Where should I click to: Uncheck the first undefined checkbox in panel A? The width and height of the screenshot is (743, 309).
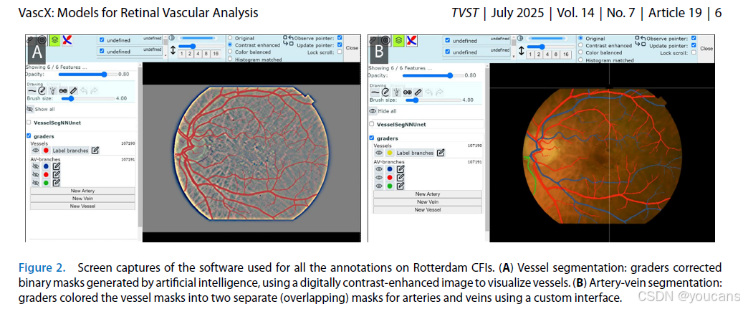[102, 40]
